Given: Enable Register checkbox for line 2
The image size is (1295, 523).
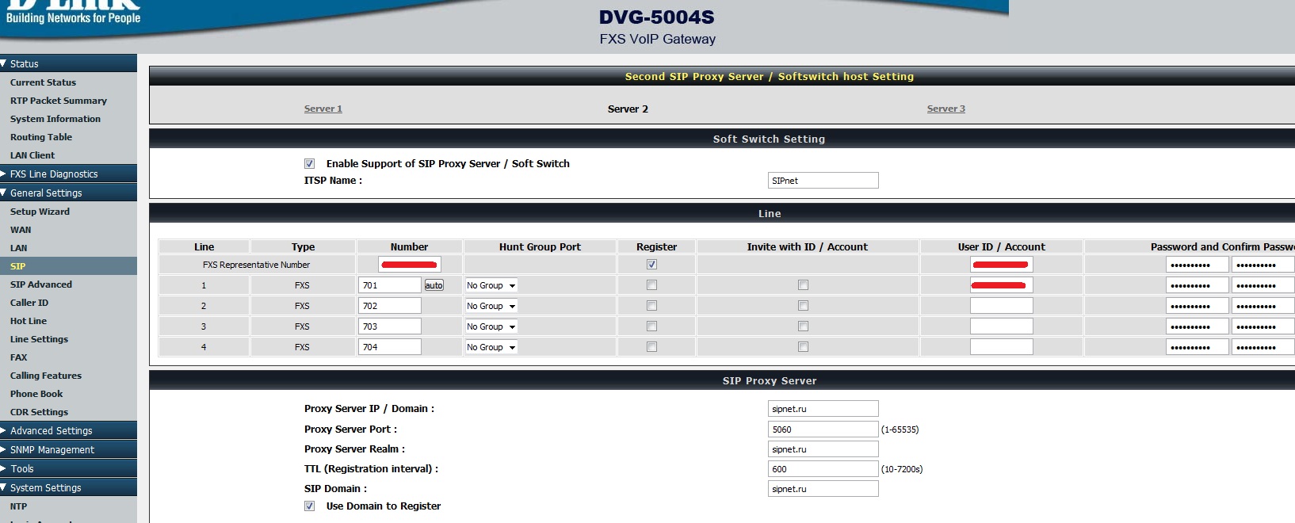Looking at the screenshot, I should (651, 306).
